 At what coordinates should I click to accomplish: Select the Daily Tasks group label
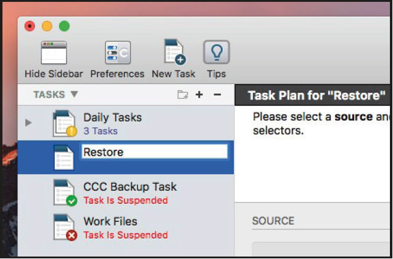(112, 117)
